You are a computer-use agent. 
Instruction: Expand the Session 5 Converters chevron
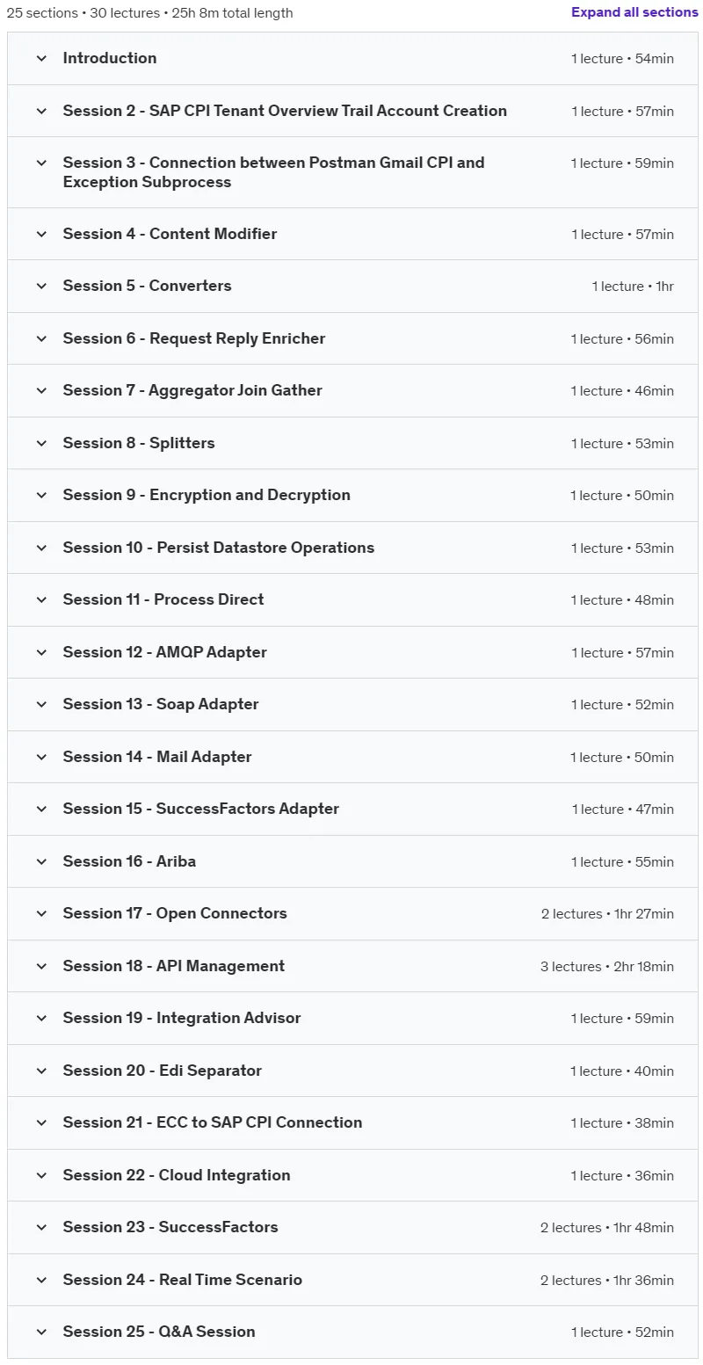[x=41, y=287]
